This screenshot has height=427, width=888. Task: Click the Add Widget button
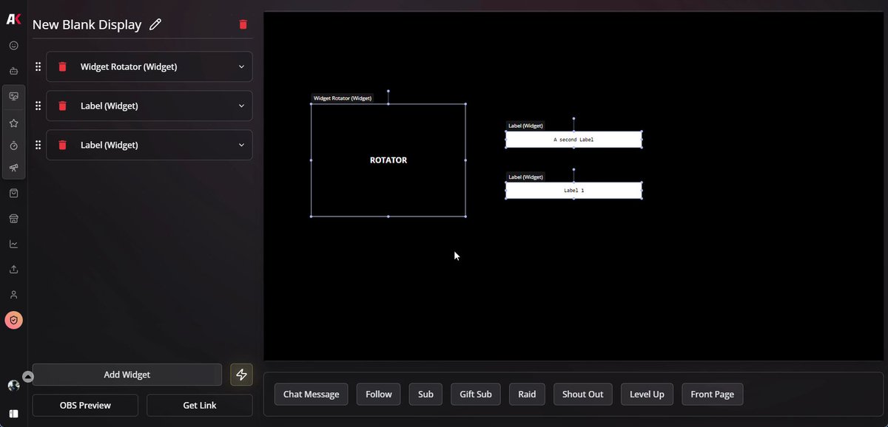point(127,375)
